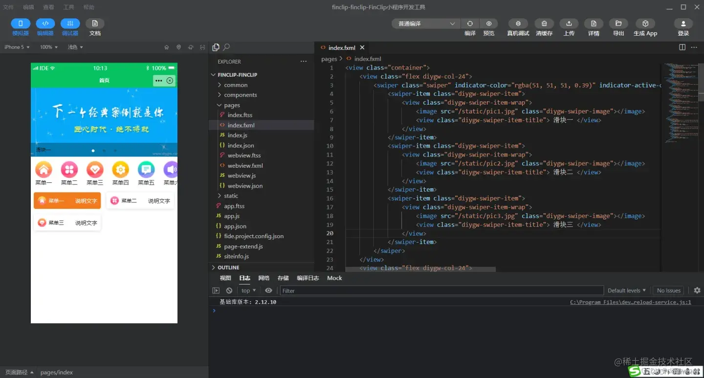Open the 生成 App cube icon
Viewport: 704px width, 378px height.
pos(645,23)
